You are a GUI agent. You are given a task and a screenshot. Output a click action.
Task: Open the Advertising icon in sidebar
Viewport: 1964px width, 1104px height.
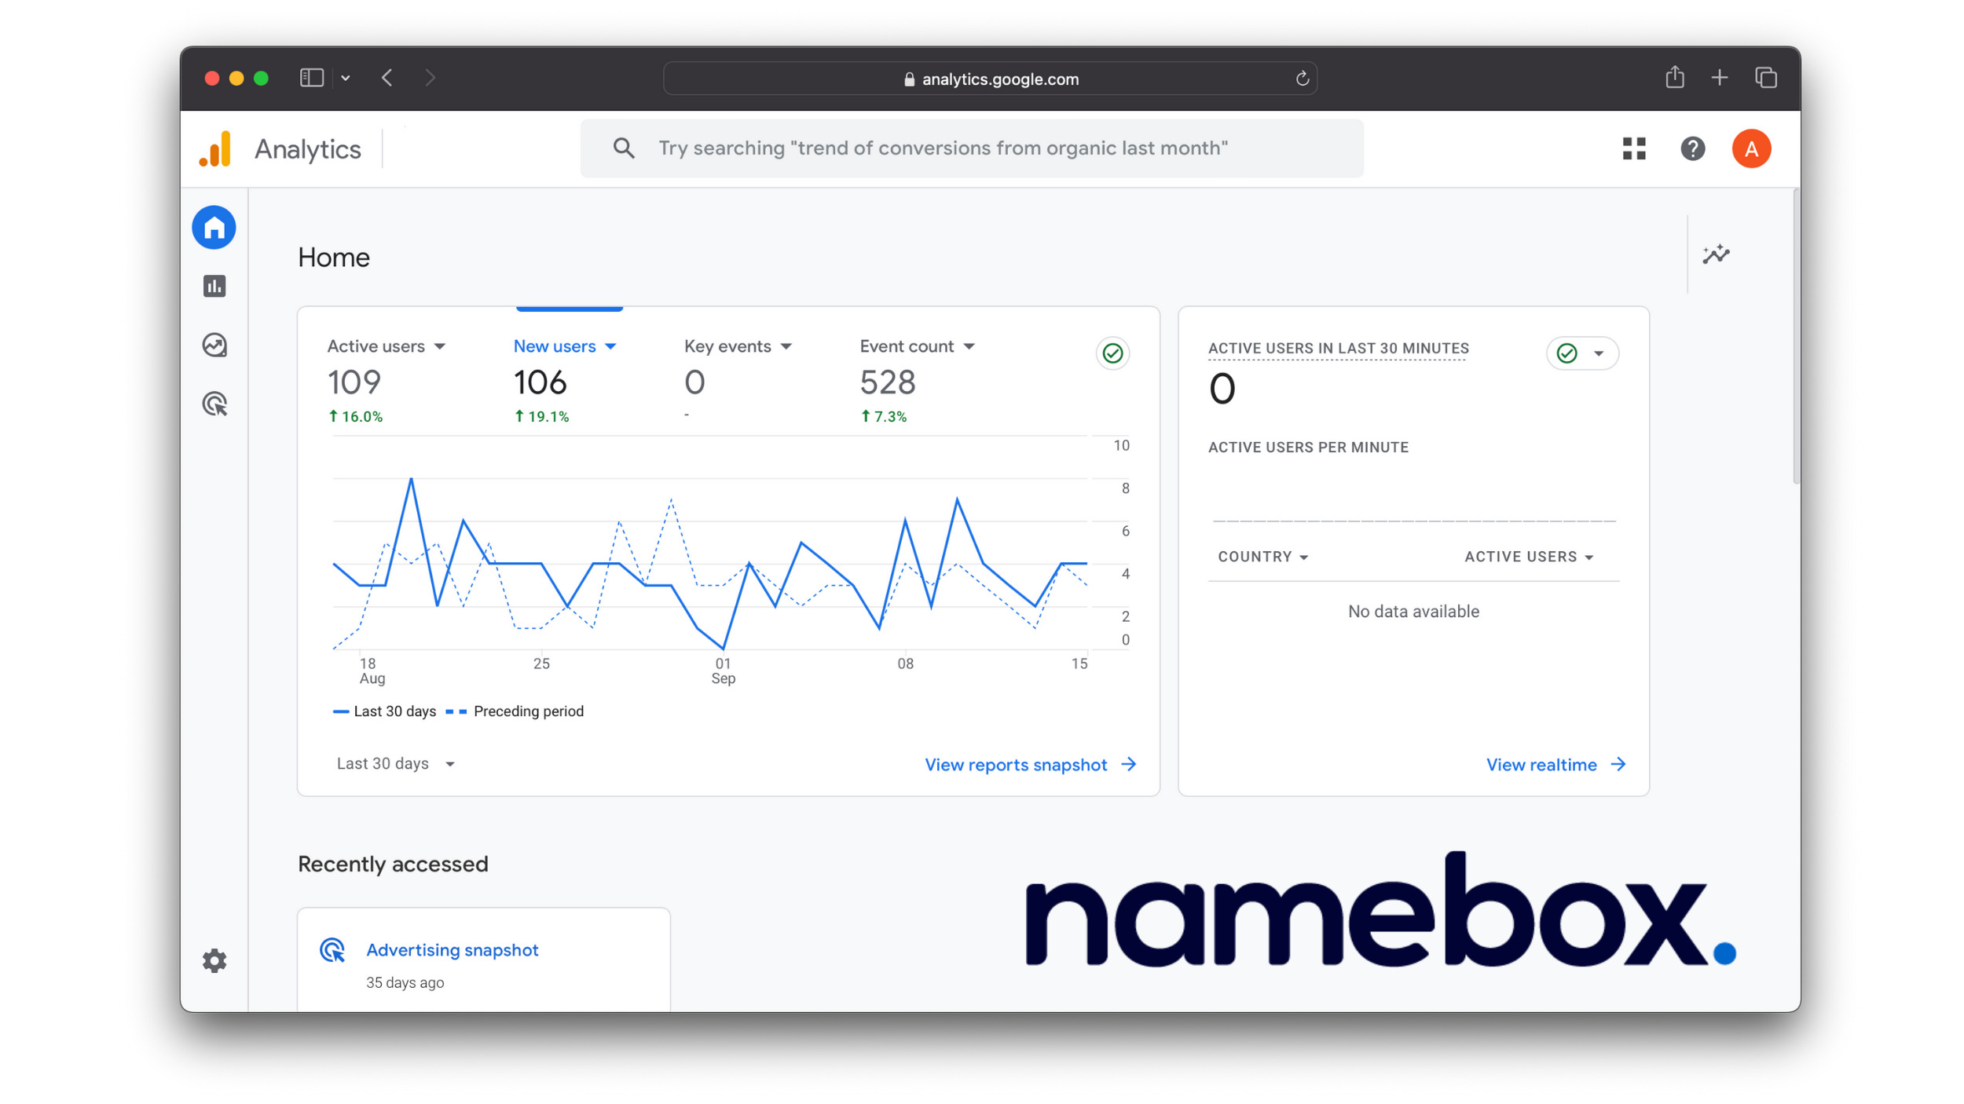point(214,404)
